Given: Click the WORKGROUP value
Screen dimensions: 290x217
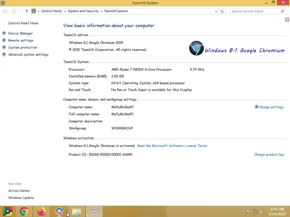Looking at the screenshot, I should pyautogui.click(x=122, y=128).
